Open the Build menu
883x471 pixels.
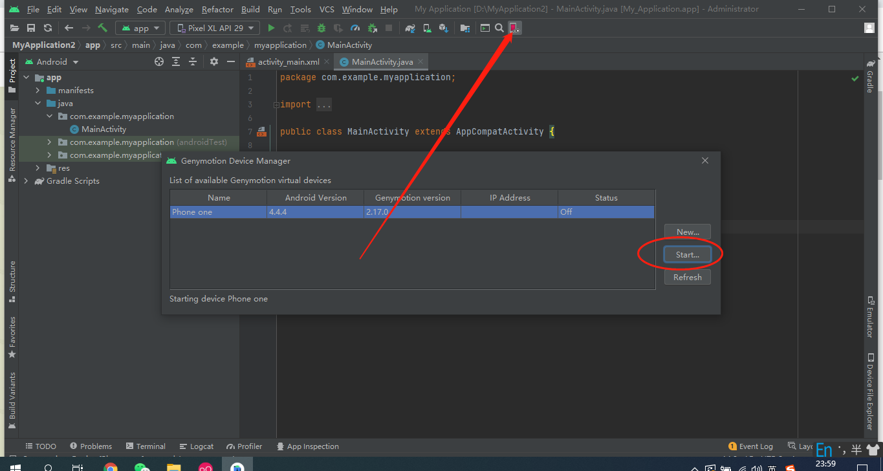pyautogui.click(x=250, y=10)
